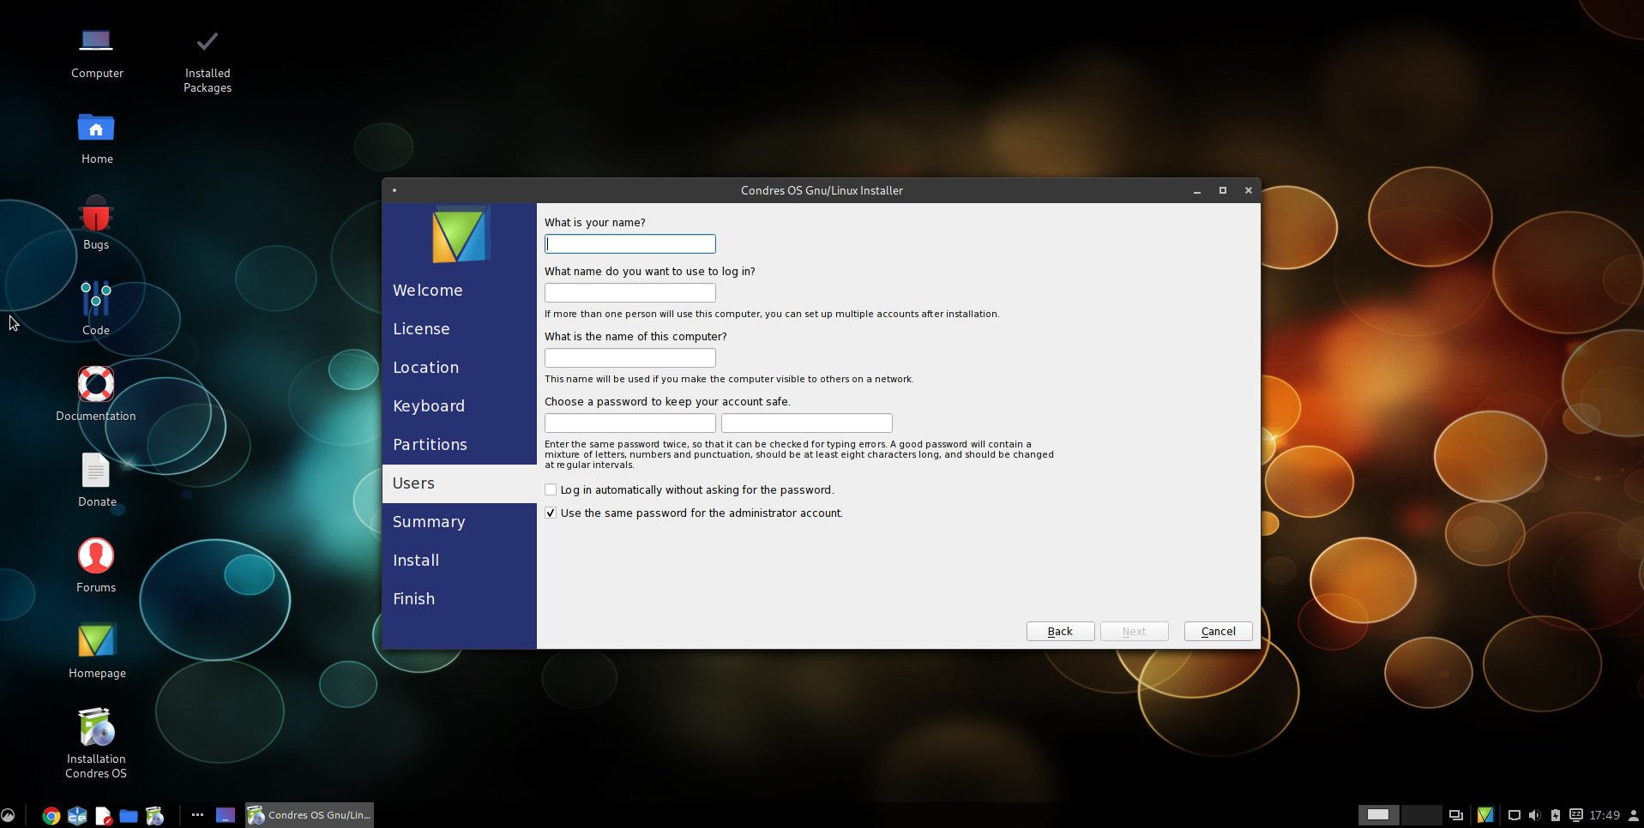The width and height of the screenshot is (1644, 828).
Task: Enable log in automatically without password
Action: [551, 490]
